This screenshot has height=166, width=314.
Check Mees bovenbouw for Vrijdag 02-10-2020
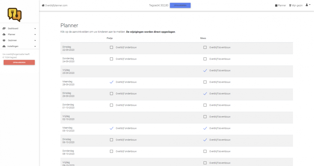pyautogui.click(x=205, y=117)
